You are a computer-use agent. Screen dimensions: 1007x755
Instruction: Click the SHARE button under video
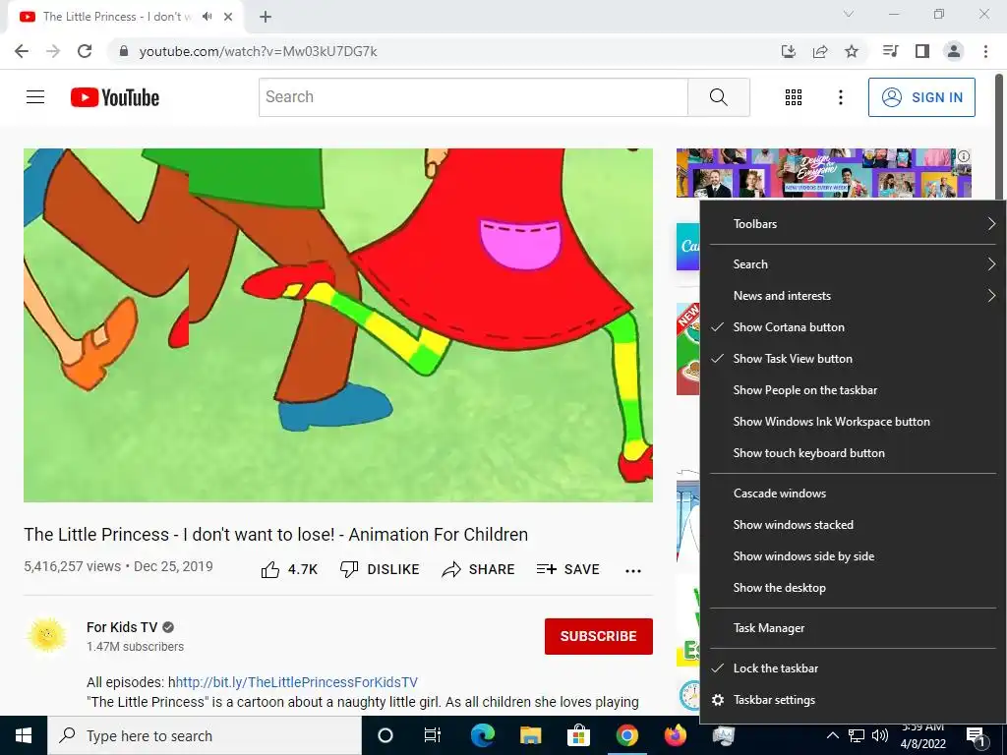[478, 569]
